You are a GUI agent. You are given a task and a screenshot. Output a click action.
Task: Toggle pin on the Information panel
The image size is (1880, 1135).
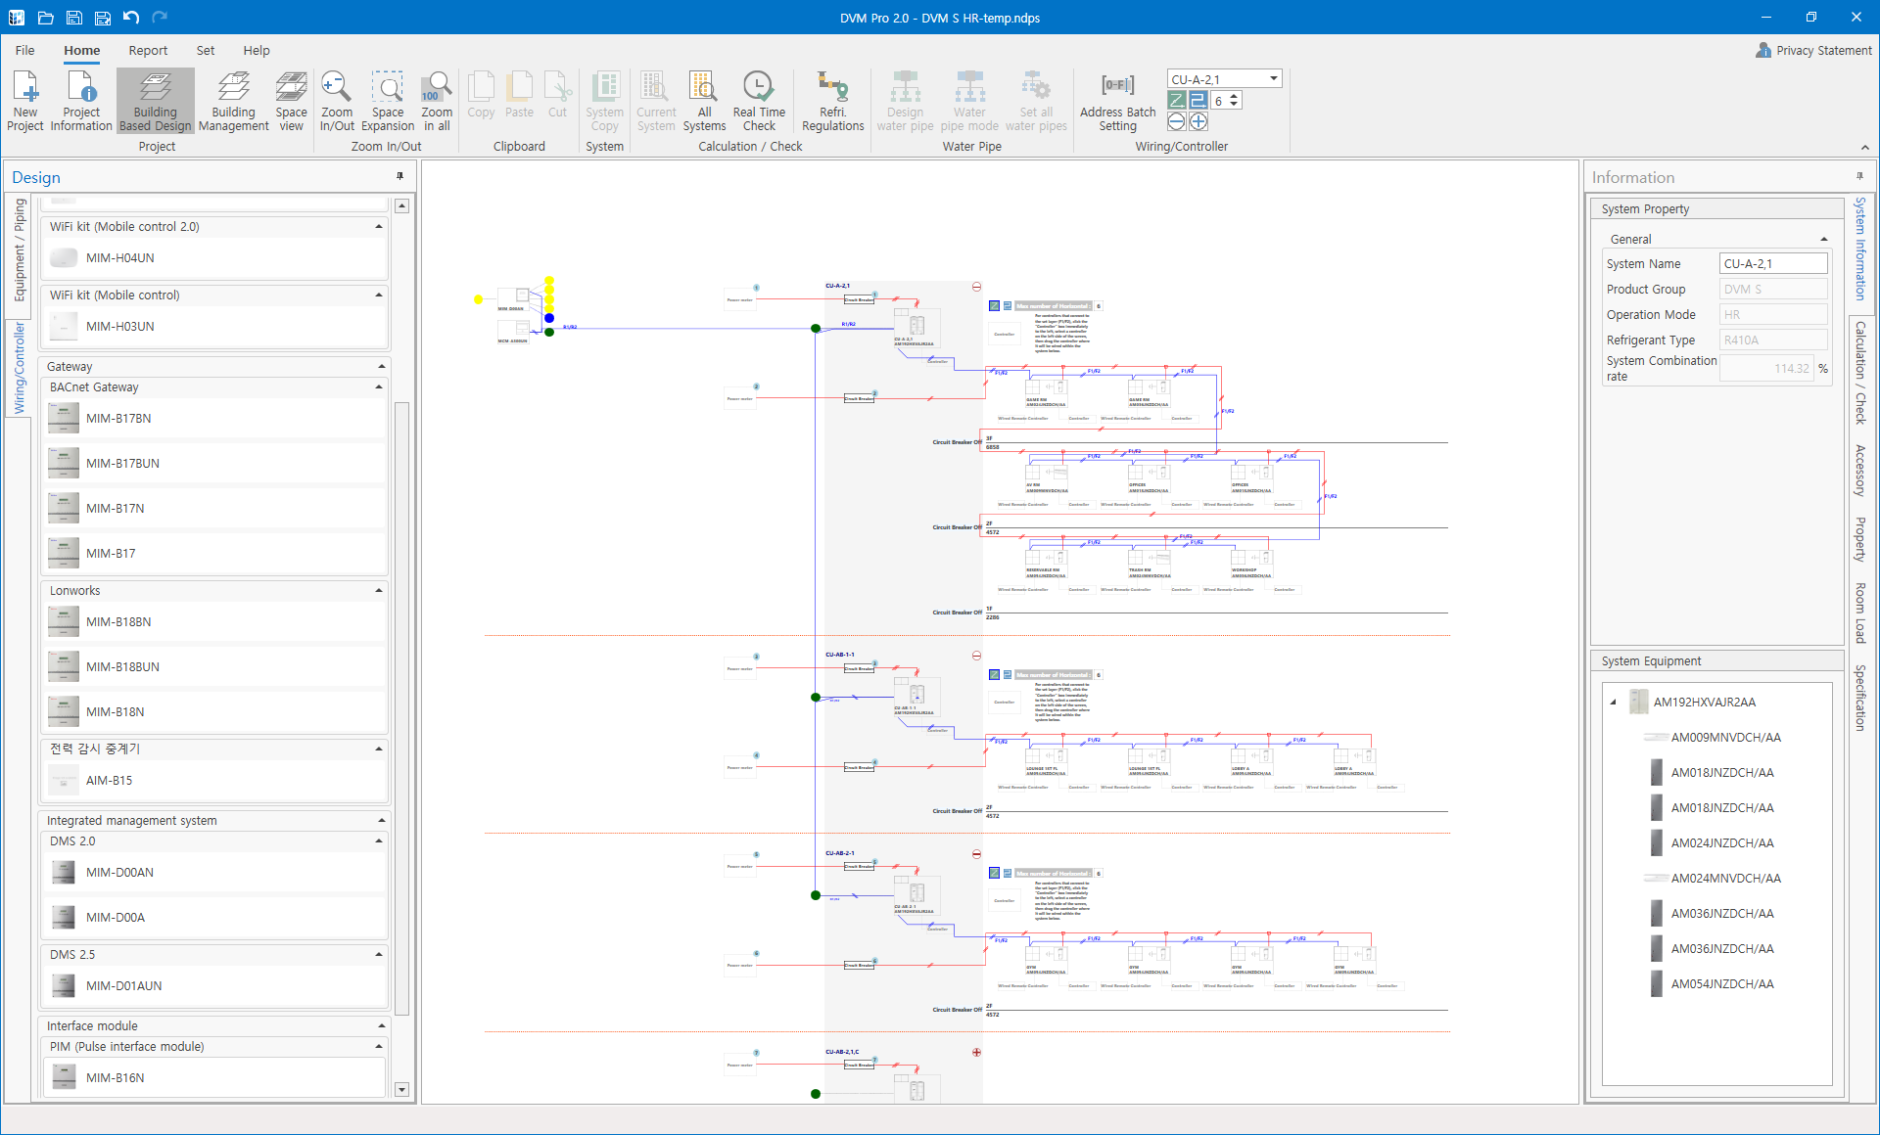[1859, 176]
